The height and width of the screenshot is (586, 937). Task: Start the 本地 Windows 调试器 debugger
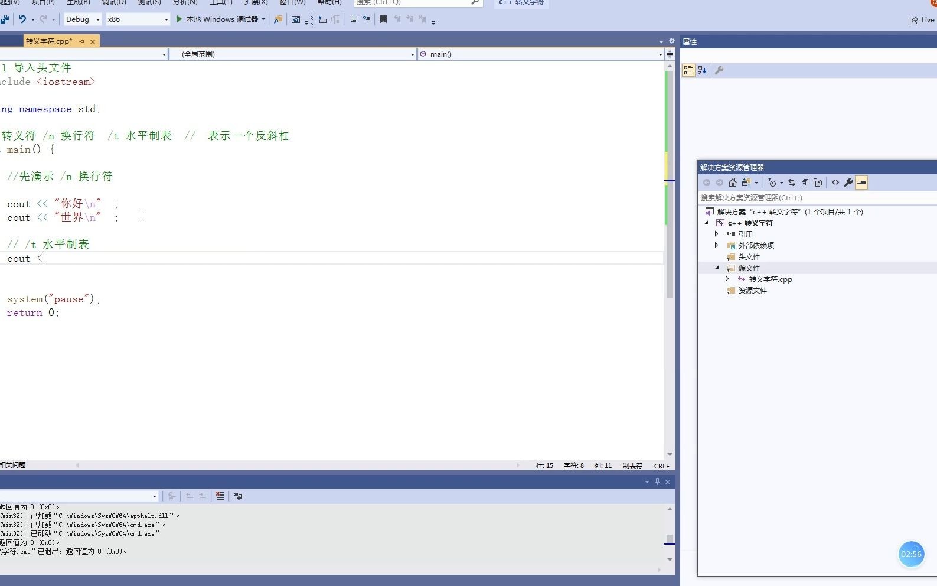coord(217,19)
